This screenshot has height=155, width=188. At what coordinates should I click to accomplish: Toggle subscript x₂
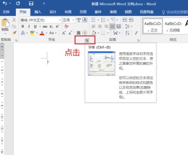(51, 27)
